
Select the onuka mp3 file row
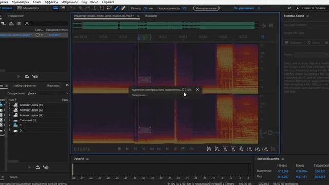34,35
